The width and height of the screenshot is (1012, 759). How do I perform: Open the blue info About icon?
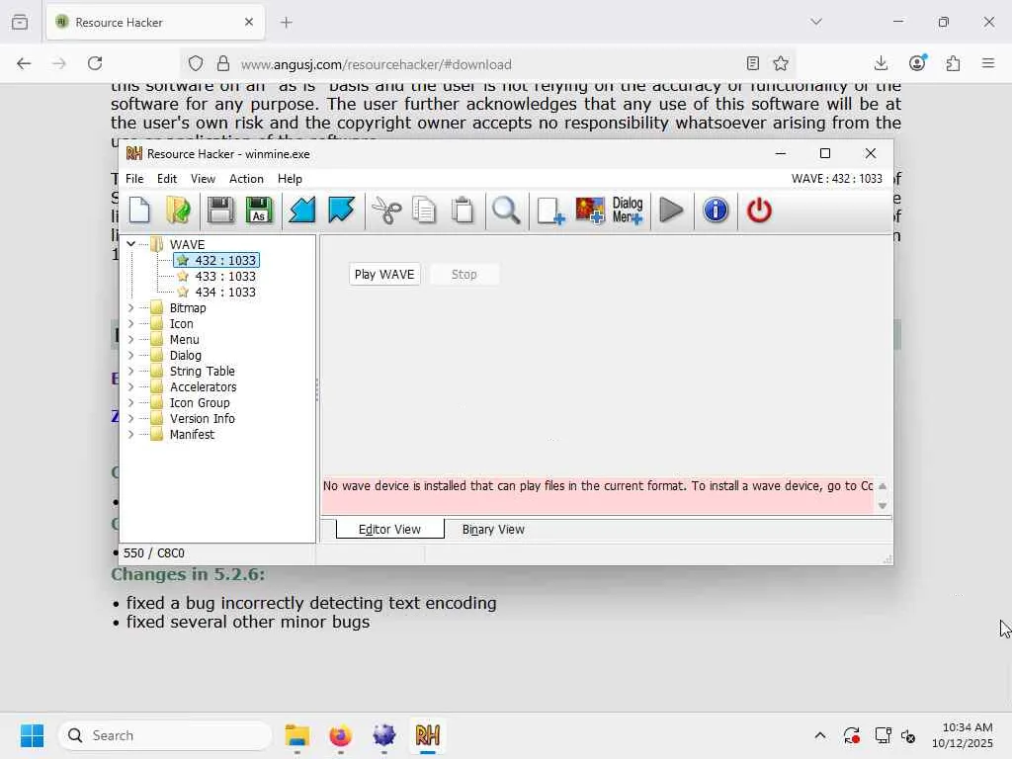pyautogui.click(x=716, y=211)
